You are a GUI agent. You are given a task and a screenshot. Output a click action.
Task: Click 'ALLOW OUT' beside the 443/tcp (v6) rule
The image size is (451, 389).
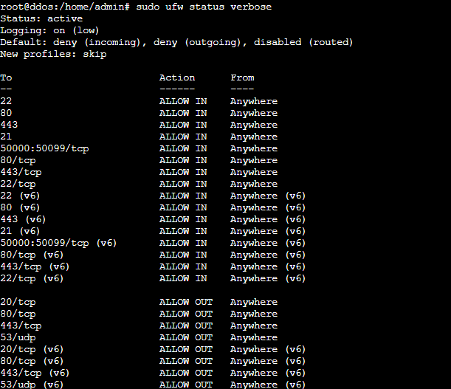click(185, 373)
